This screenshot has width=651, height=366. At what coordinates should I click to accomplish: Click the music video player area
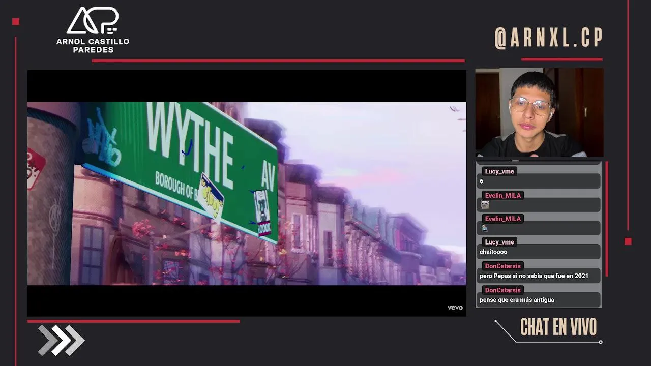tap(247, 193)
